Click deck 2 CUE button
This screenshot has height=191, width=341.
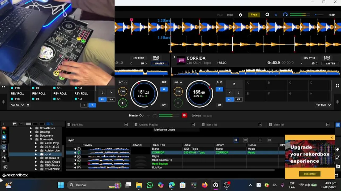(178, 92)
